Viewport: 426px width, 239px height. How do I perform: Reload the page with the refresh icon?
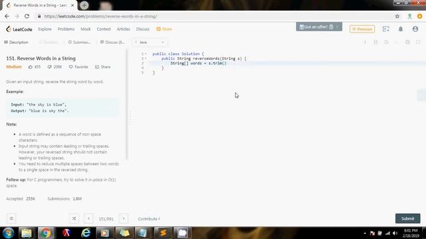tap(27, 16)
